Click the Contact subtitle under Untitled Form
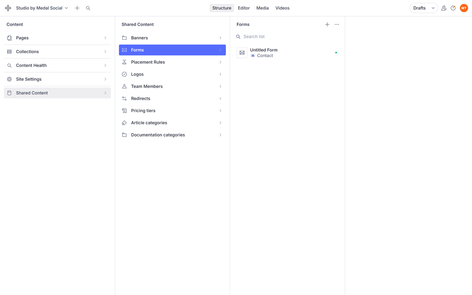472x295 pixels. (265, 56)
